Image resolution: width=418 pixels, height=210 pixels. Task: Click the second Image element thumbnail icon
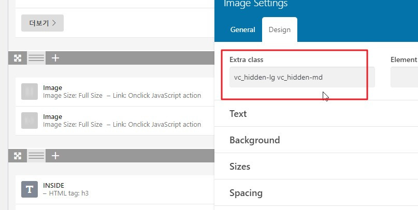click(30, 121)
